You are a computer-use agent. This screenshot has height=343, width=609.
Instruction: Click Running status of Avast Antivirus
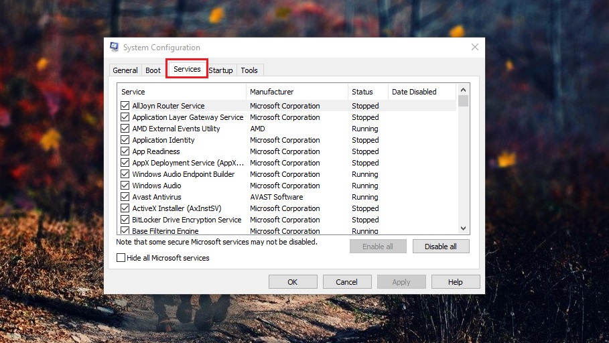364,197
